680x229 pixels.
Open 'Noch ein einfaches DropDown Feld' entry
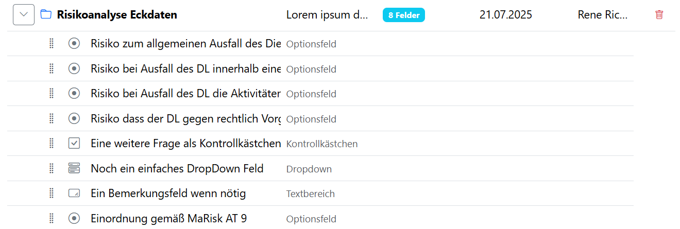(x=177, y=169)
